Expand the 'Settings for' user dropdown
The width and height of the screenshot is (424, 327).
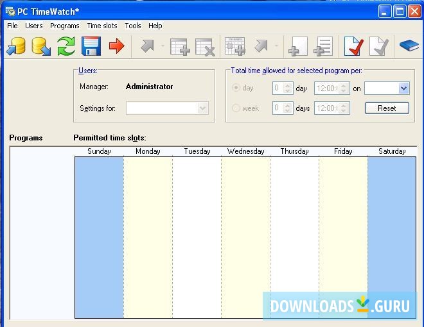(x=202, y=108)
